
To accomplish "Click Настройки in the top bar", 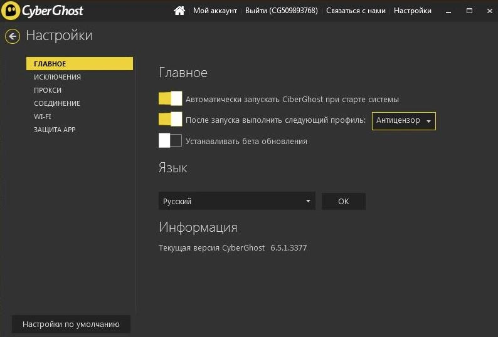I will (413, 11).
